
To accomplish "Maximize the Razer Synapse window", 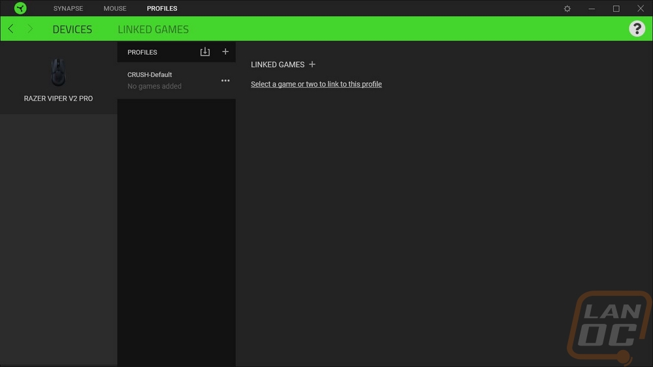I will [616, 8].
